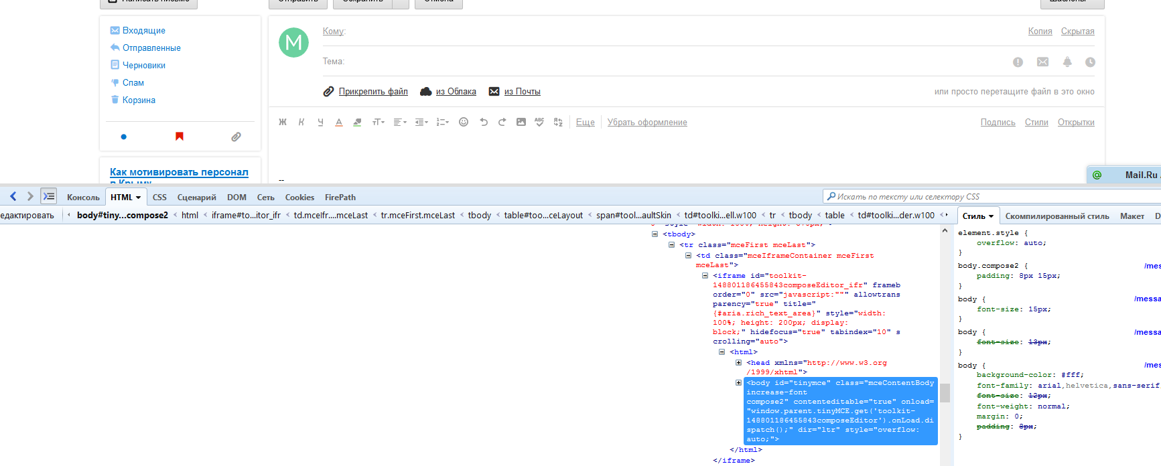This screenshot has width=1161, height=466.
Task: Run the ABC spell check
Action: pyautogui.click(x=539, y=122)
